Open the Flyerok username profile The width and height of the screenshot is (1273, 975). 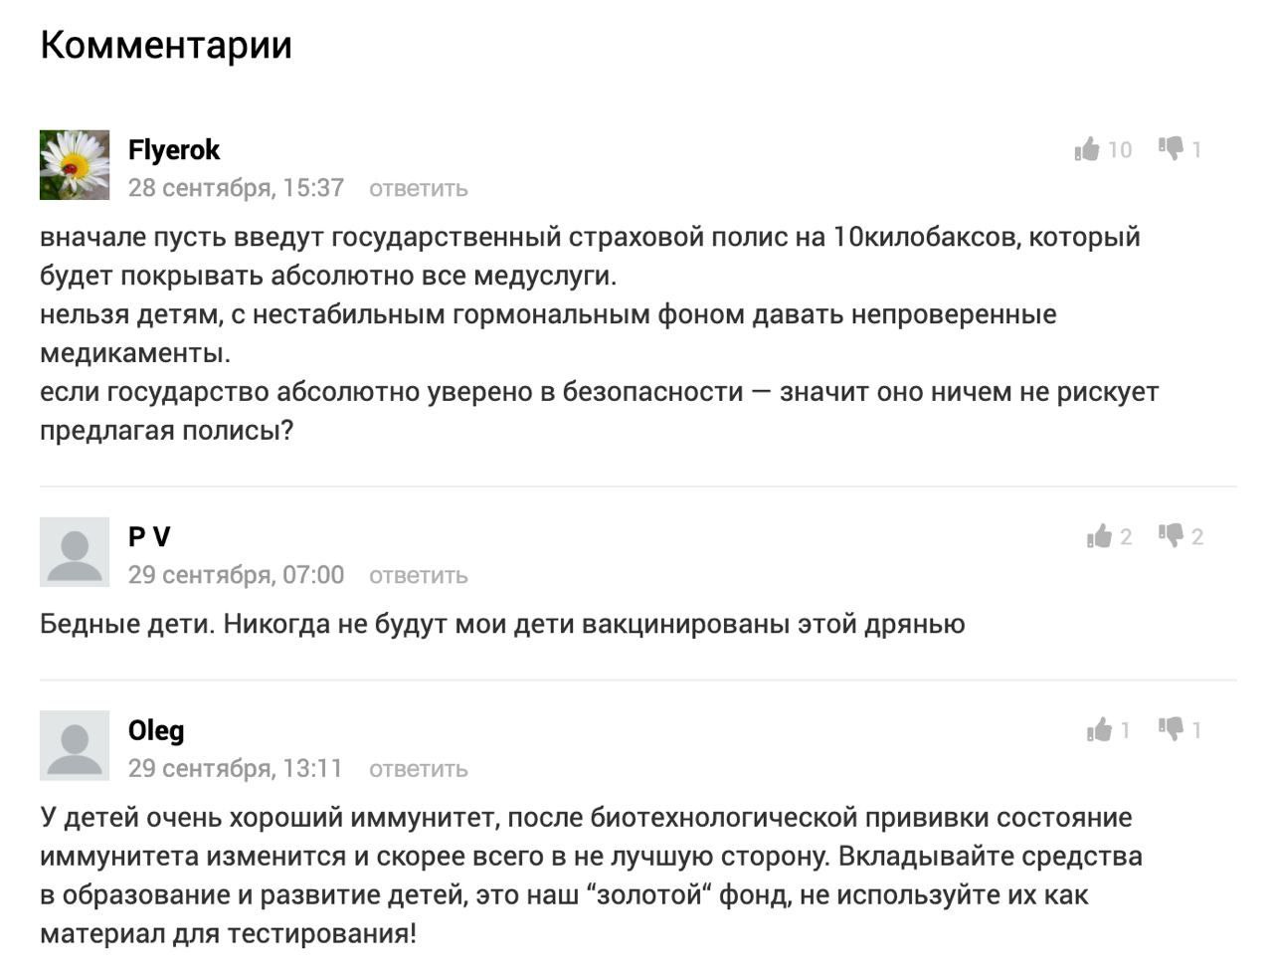[x=174, y=150]
